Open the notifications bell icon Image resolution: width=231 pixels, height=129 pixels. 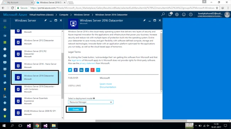click(x=170, y=14)
